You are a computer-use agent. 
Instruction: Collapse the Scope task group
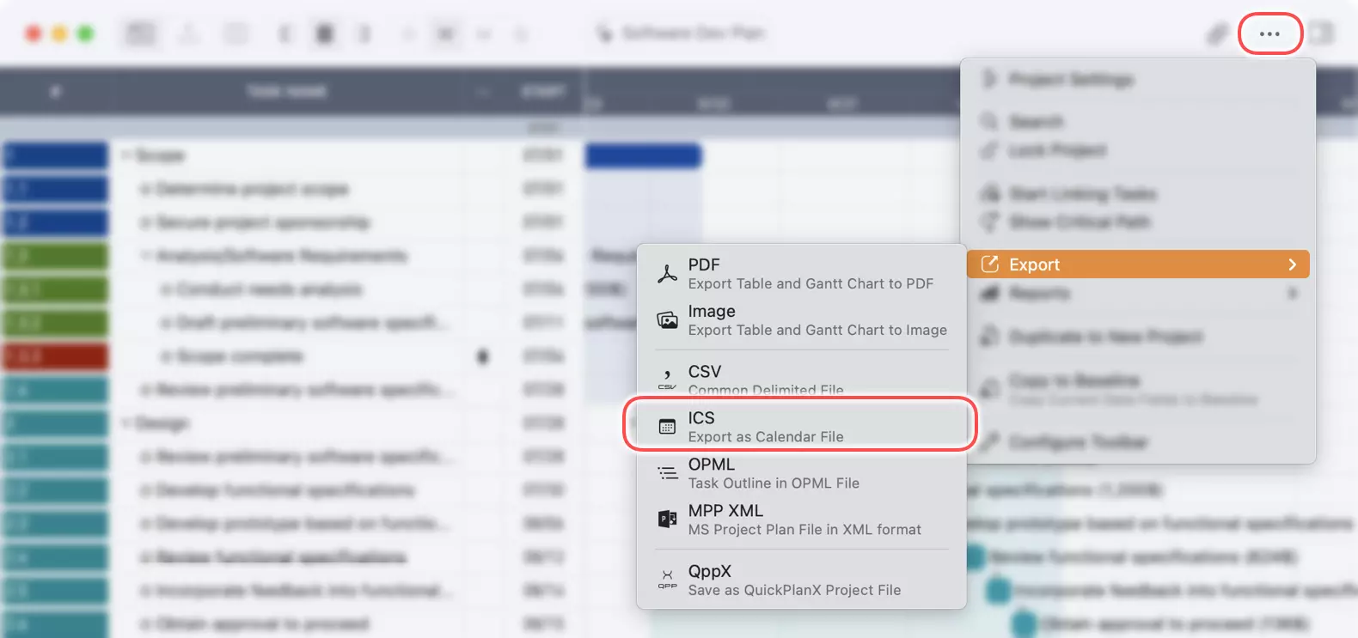[126, 155]
